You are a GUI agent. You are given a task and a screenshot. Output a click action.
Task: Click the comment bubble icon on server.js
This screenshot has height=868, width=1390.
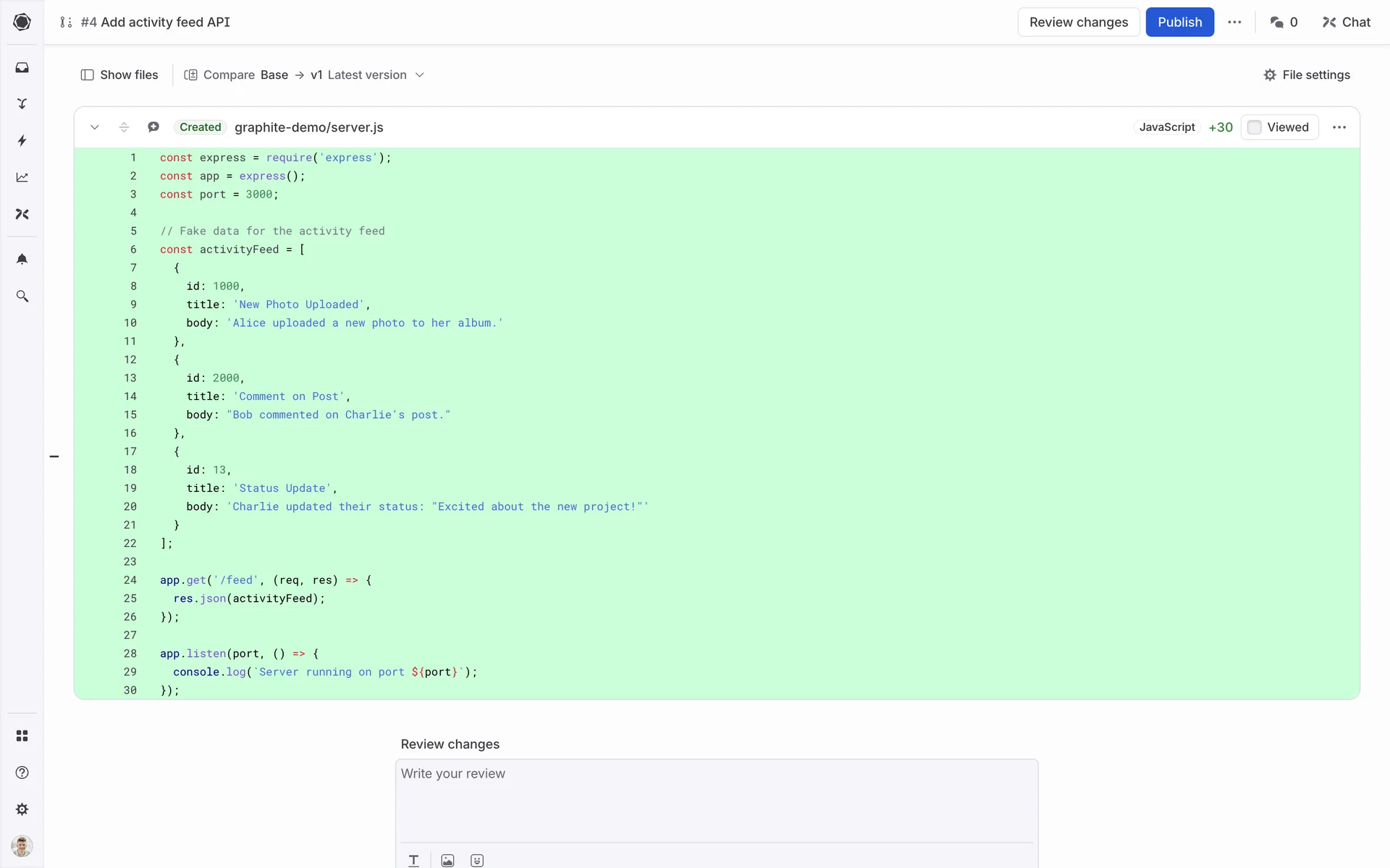pos(153,127)
